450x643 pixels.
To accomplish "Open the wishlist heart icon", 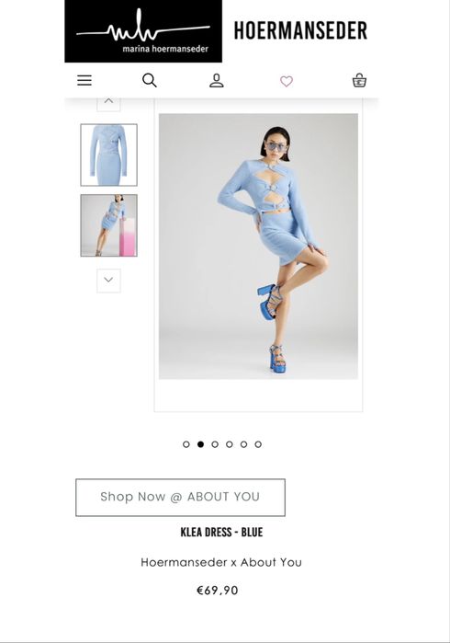I will [x=287, y=81].
